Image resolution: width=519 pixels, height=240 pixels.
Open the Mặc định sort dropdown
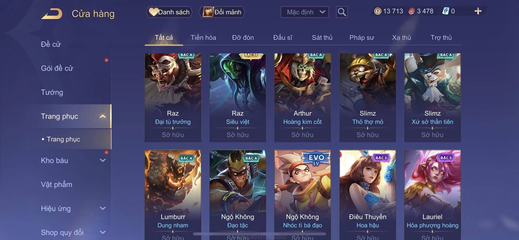pos(305,12)
